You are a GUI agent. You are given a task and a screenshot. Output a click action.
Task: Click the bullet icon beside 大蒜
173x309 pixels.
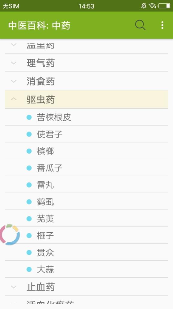pos(29,269)
